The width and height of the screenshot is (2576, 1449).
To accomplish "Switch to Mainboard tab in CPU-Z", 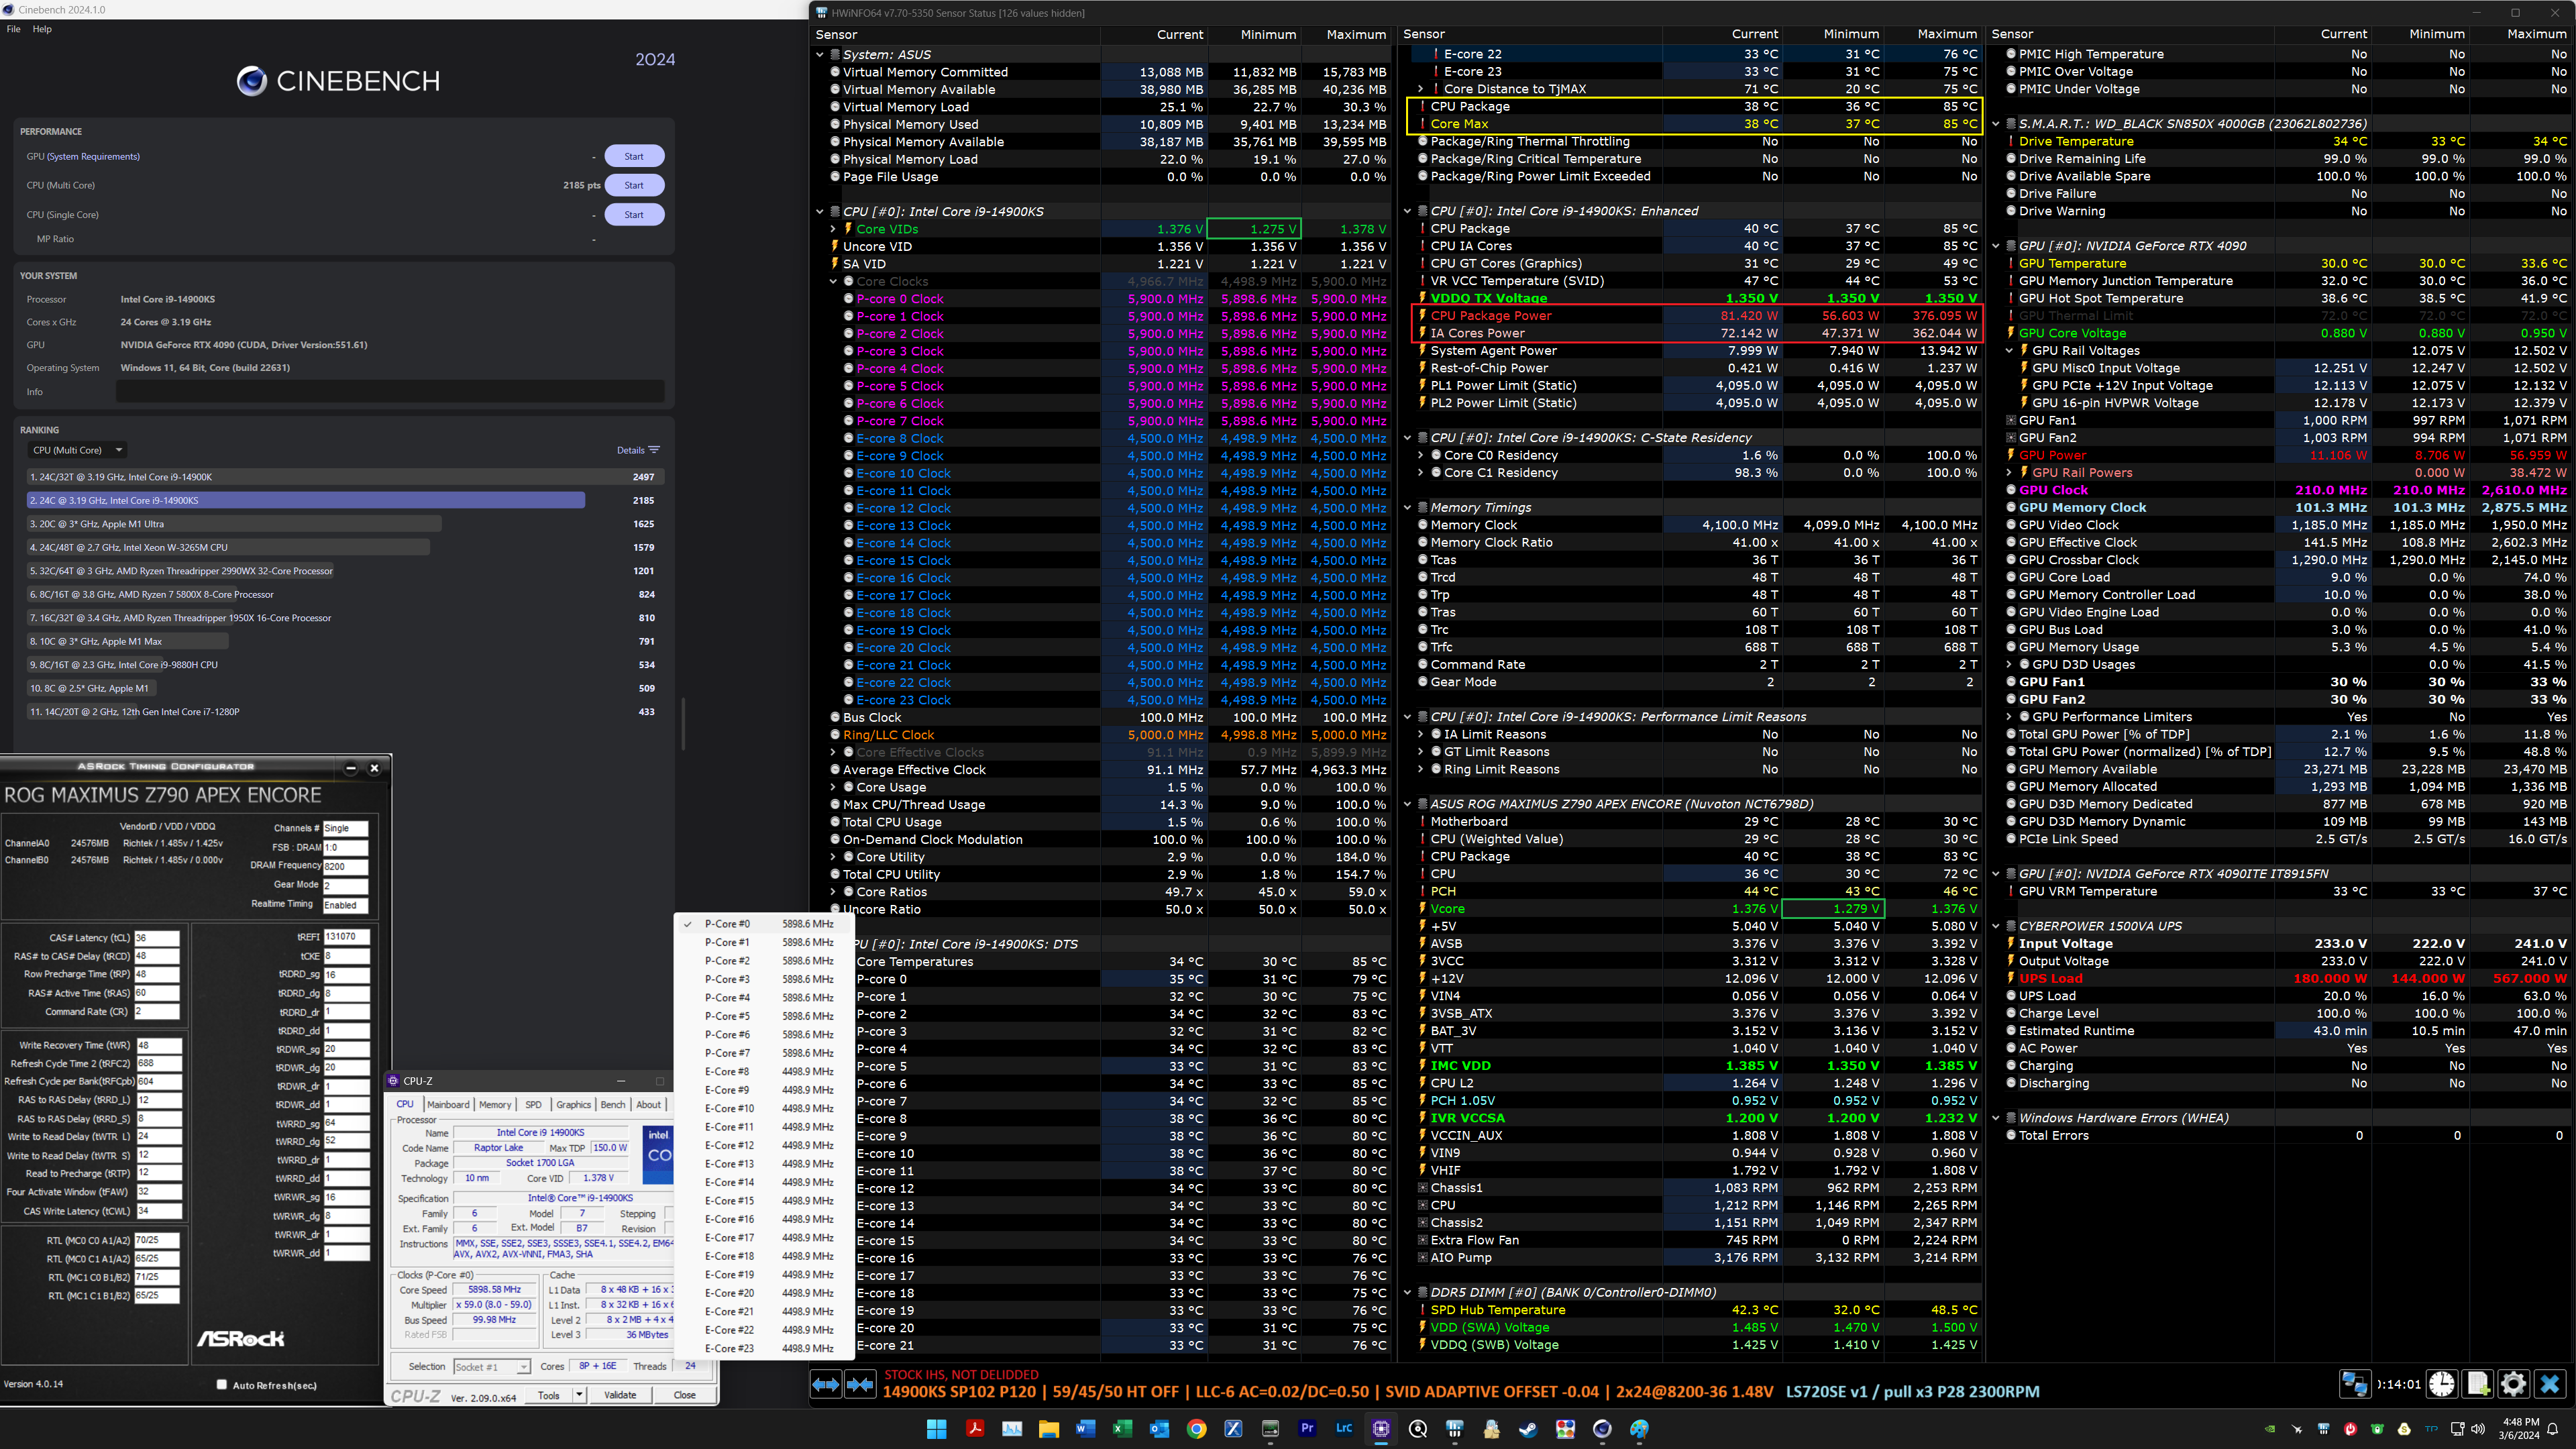I will pyautogui.click(x=448, y=1105).
